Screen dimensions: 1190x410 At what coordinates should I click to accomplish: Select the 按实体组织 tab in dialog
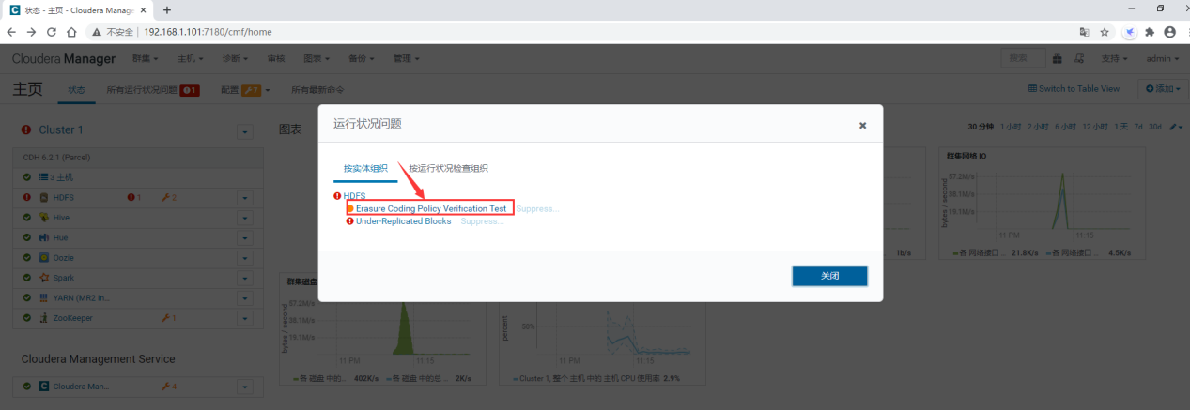365,169
